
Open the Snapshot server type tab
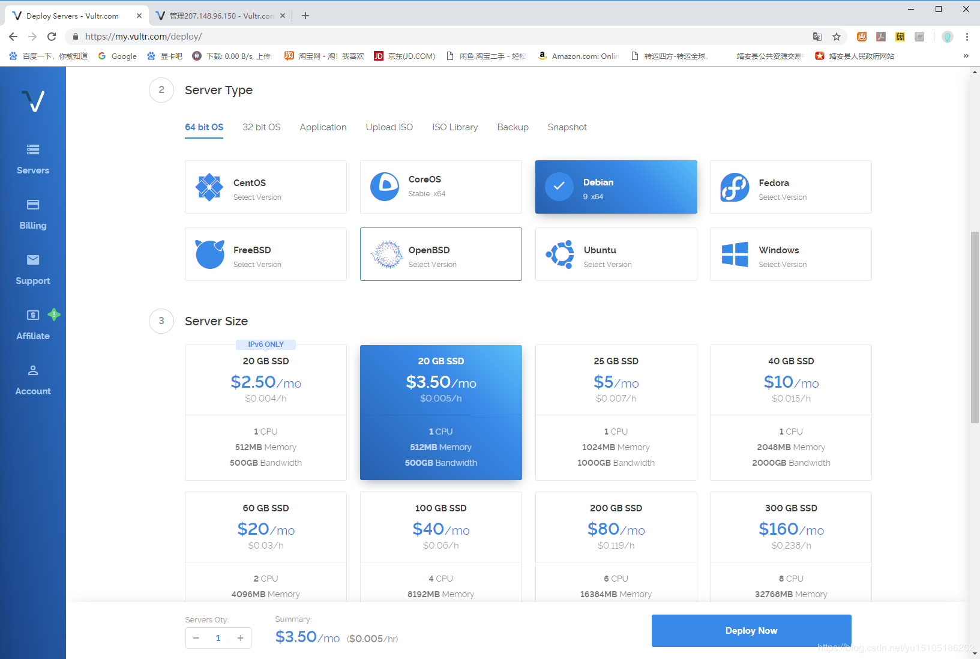click(567, 127)
